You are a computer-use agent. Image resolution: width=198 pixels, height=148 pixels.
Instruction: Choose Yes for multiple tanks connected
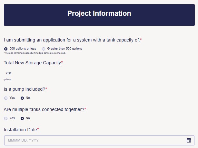pos(6,118)
